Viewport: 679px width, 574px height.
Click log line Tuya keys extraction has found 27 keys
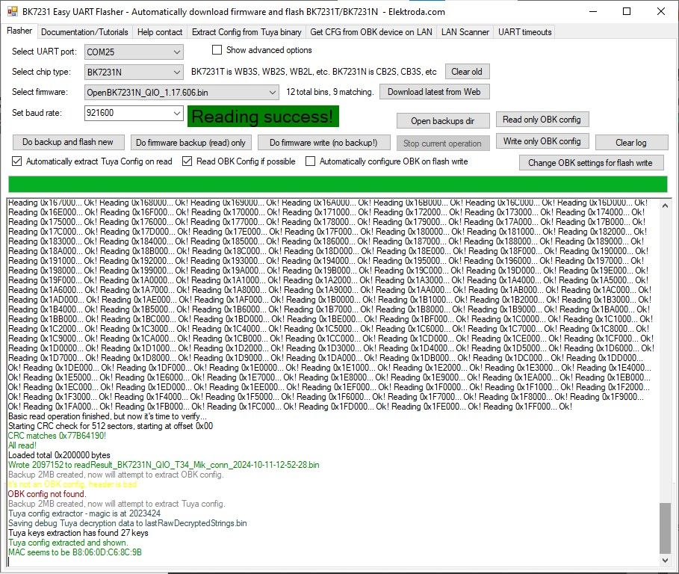(x=78, y=533)
